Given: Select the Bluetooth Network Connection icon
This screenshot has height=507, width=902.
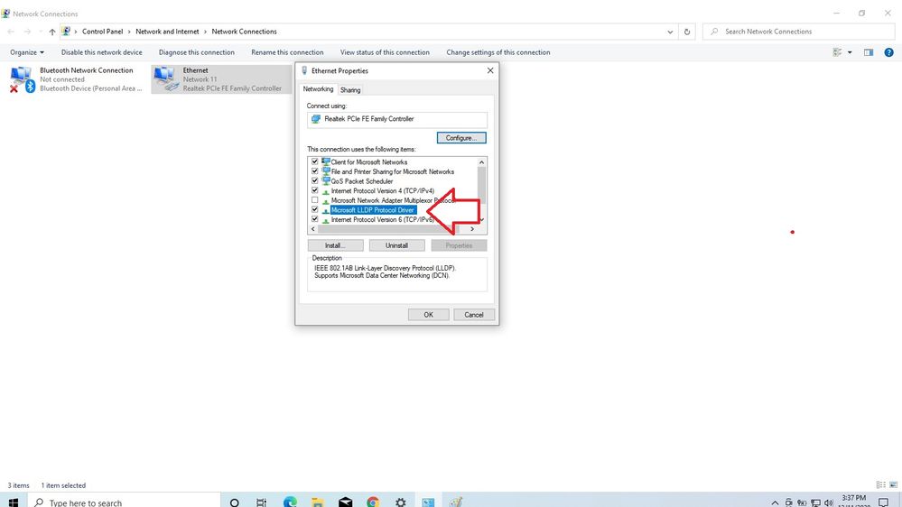Looking at the screenshot, I should pyautogui.click(x=23, y=79).
